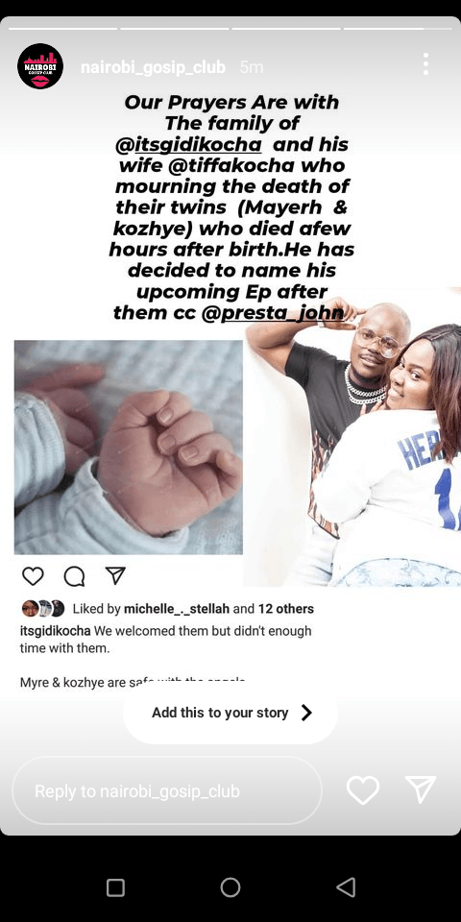Send the story with the paper plane icon
The height and width of the screenshot is (922, 461).
point(421,789)
